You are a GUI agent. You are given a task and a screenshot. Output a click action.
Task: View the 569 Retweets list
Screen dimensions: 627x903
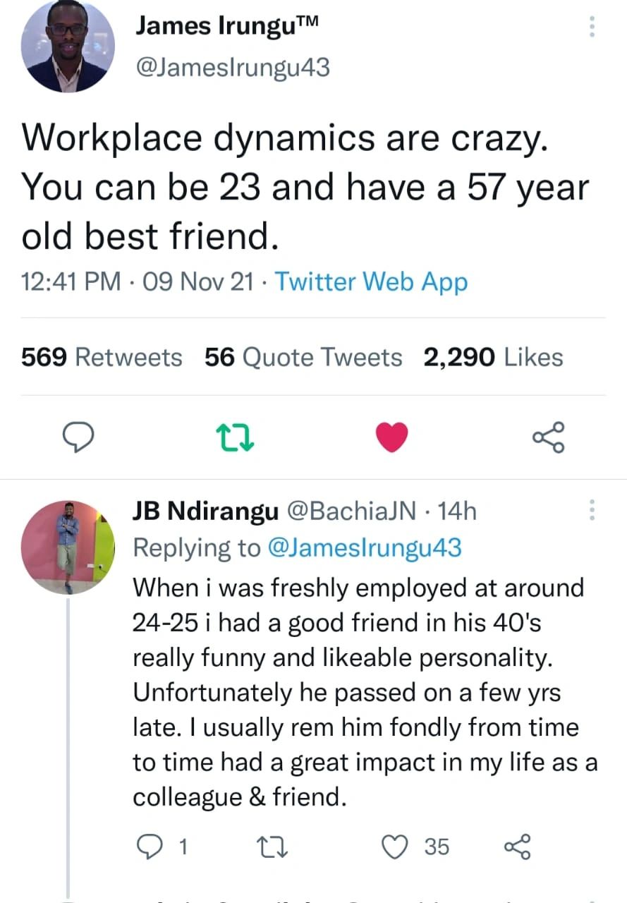click(x=102, y=357)
